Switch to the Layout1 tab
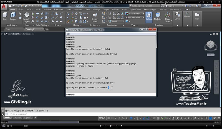222x129 pixels. coord(17,117)
